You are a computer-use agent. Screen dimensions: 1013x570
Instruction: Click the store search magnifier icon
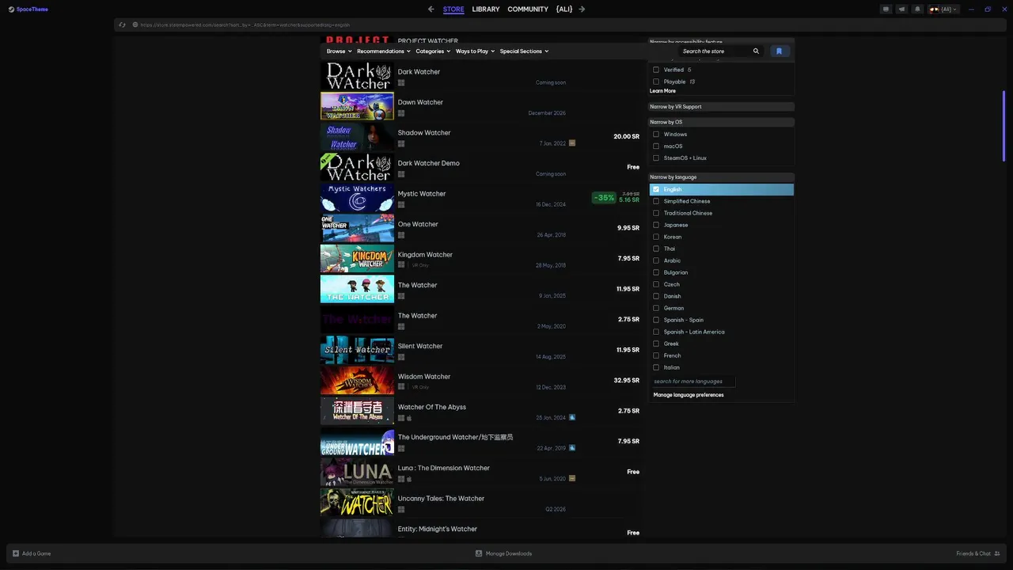756,51
